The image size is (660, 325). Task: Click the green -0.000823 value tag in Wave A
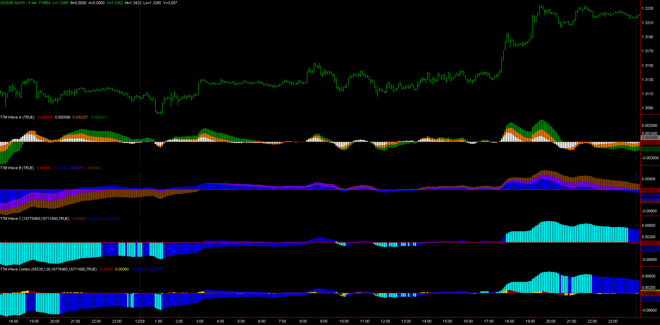650,149
